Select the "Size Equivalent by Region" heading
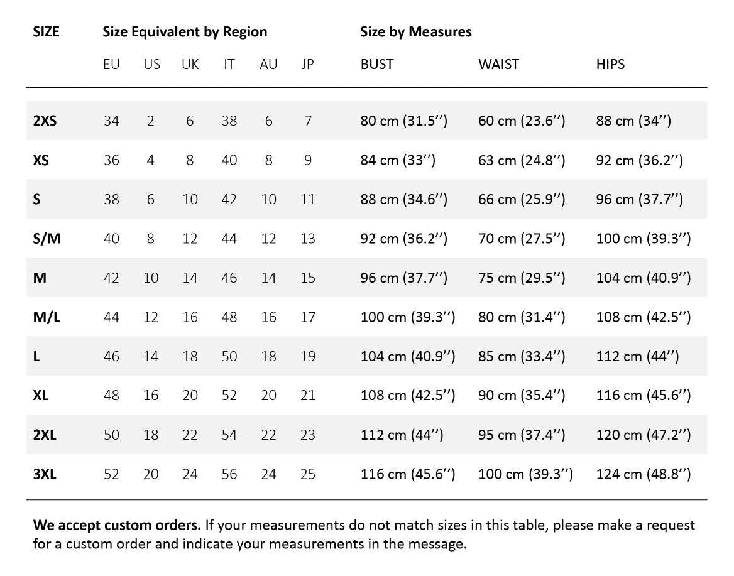Screen dimensions: 734x576 point(185,31)
